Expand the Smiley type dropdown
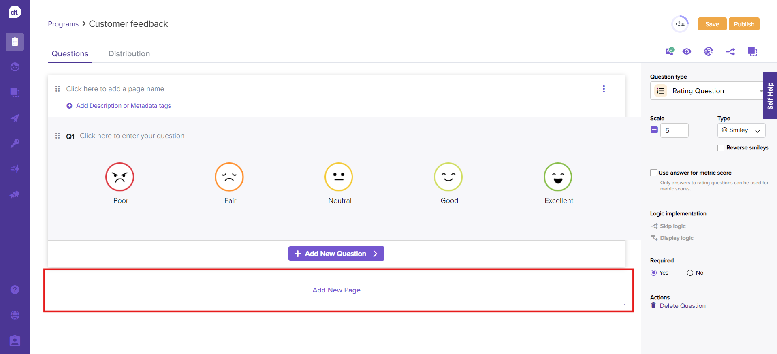 pyautogui.click(x=741, y=130)
